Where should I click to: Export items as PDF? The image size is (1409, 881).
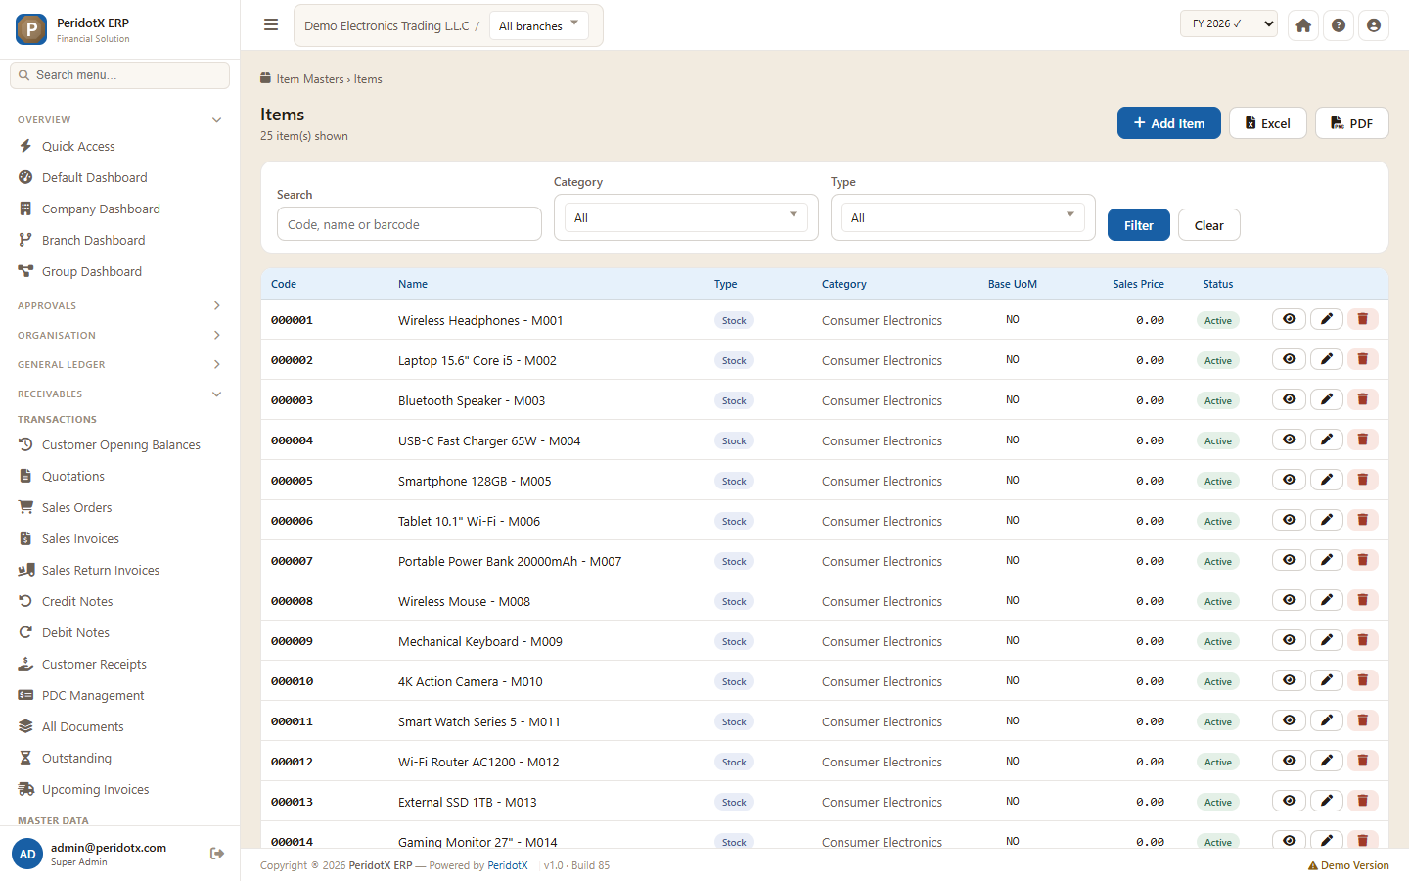(1352, 122)
